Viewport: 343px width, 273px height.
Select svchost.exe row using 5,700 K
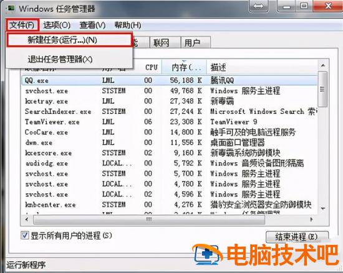[x=169, y=174]
